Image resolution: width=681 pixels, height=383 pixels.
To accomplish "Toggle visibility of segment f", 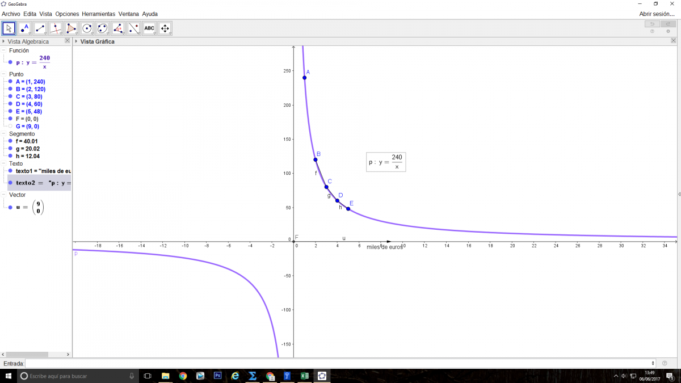I will (10, 141).
